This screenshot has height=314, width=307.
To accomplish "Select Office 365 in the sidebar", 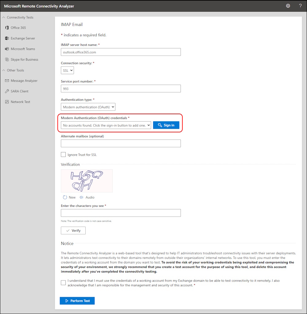I will (x=18, y=28).
